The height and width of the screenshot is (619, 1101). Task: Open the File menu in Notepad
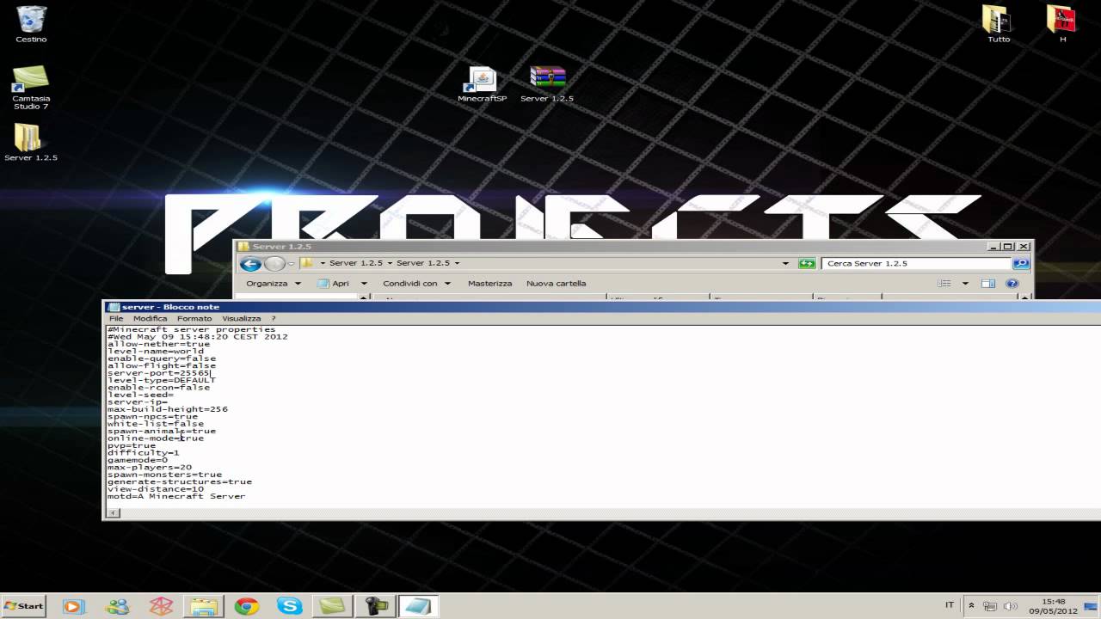(115, 318)
